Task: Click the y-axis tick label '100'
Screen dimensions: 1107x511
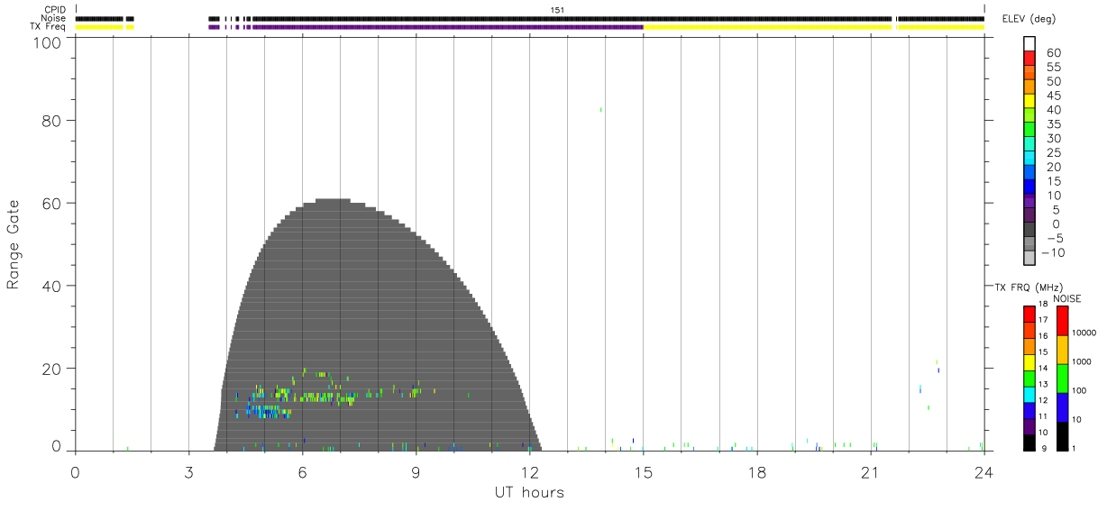Action: click(x=49, y=41)
